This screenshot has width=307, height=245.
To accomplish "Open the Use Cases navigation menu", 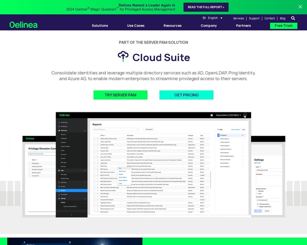I will click(x=136, y=26).
